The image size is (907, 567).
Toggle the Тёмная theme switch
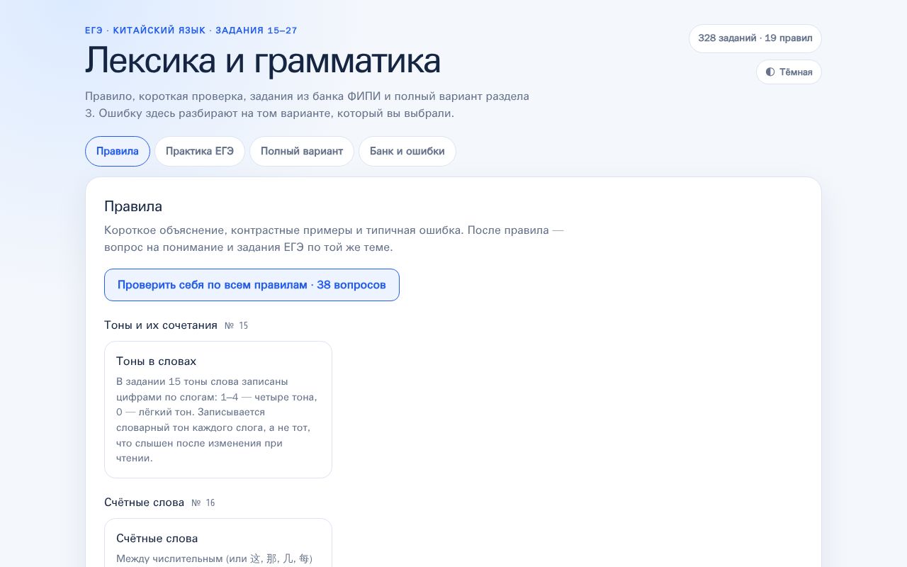tap(789, 72)
